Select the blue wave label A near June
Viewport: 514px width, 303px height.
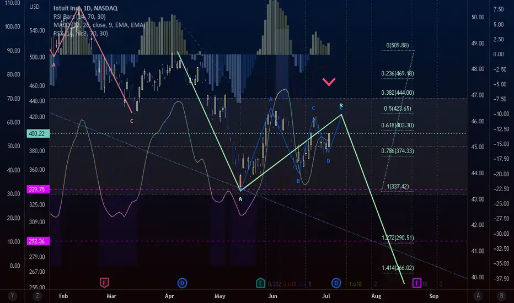[271, 99]
